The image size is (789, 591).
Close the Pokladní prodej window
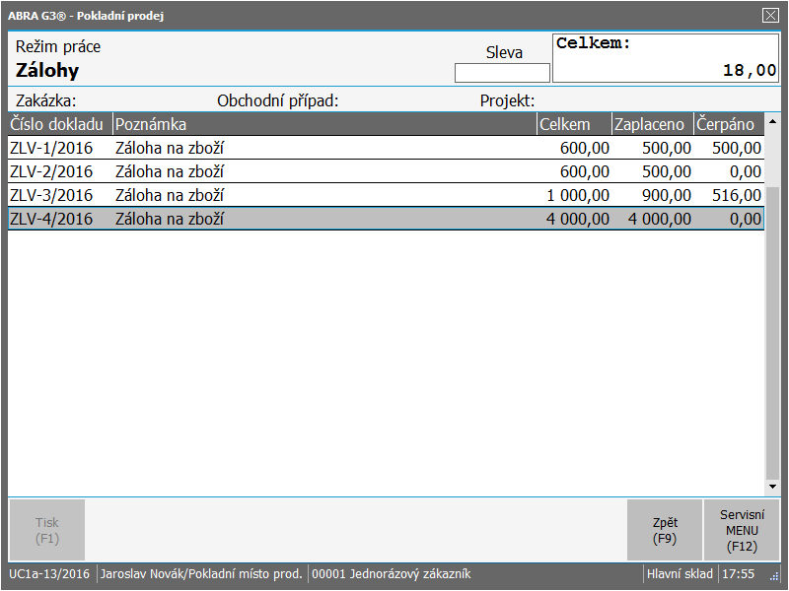(770, 16)
